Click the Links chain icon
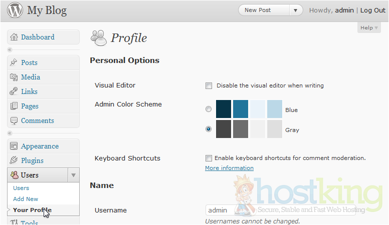This screenshot has height=225, width=389. 14,92
